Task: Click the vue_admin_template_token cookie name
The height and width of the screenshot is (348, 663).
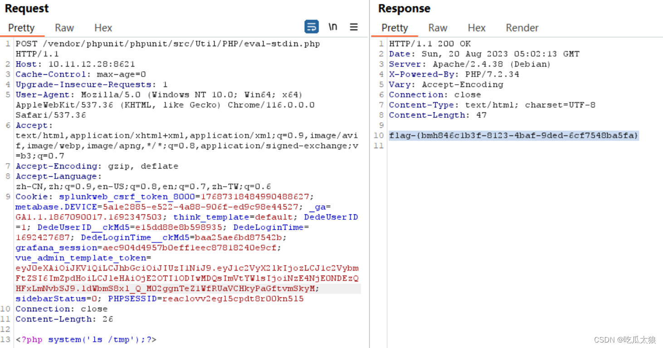Action: (81, 258)
